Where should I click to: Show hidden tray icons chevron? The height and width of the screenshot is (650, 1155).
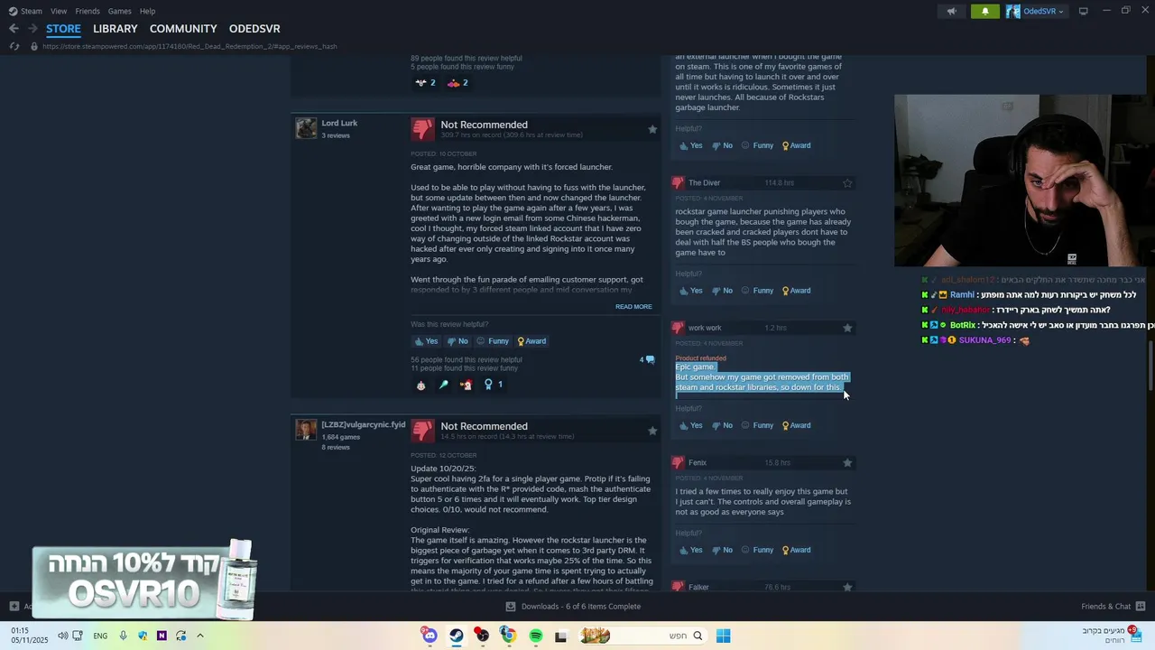click(x=200, y=636)
